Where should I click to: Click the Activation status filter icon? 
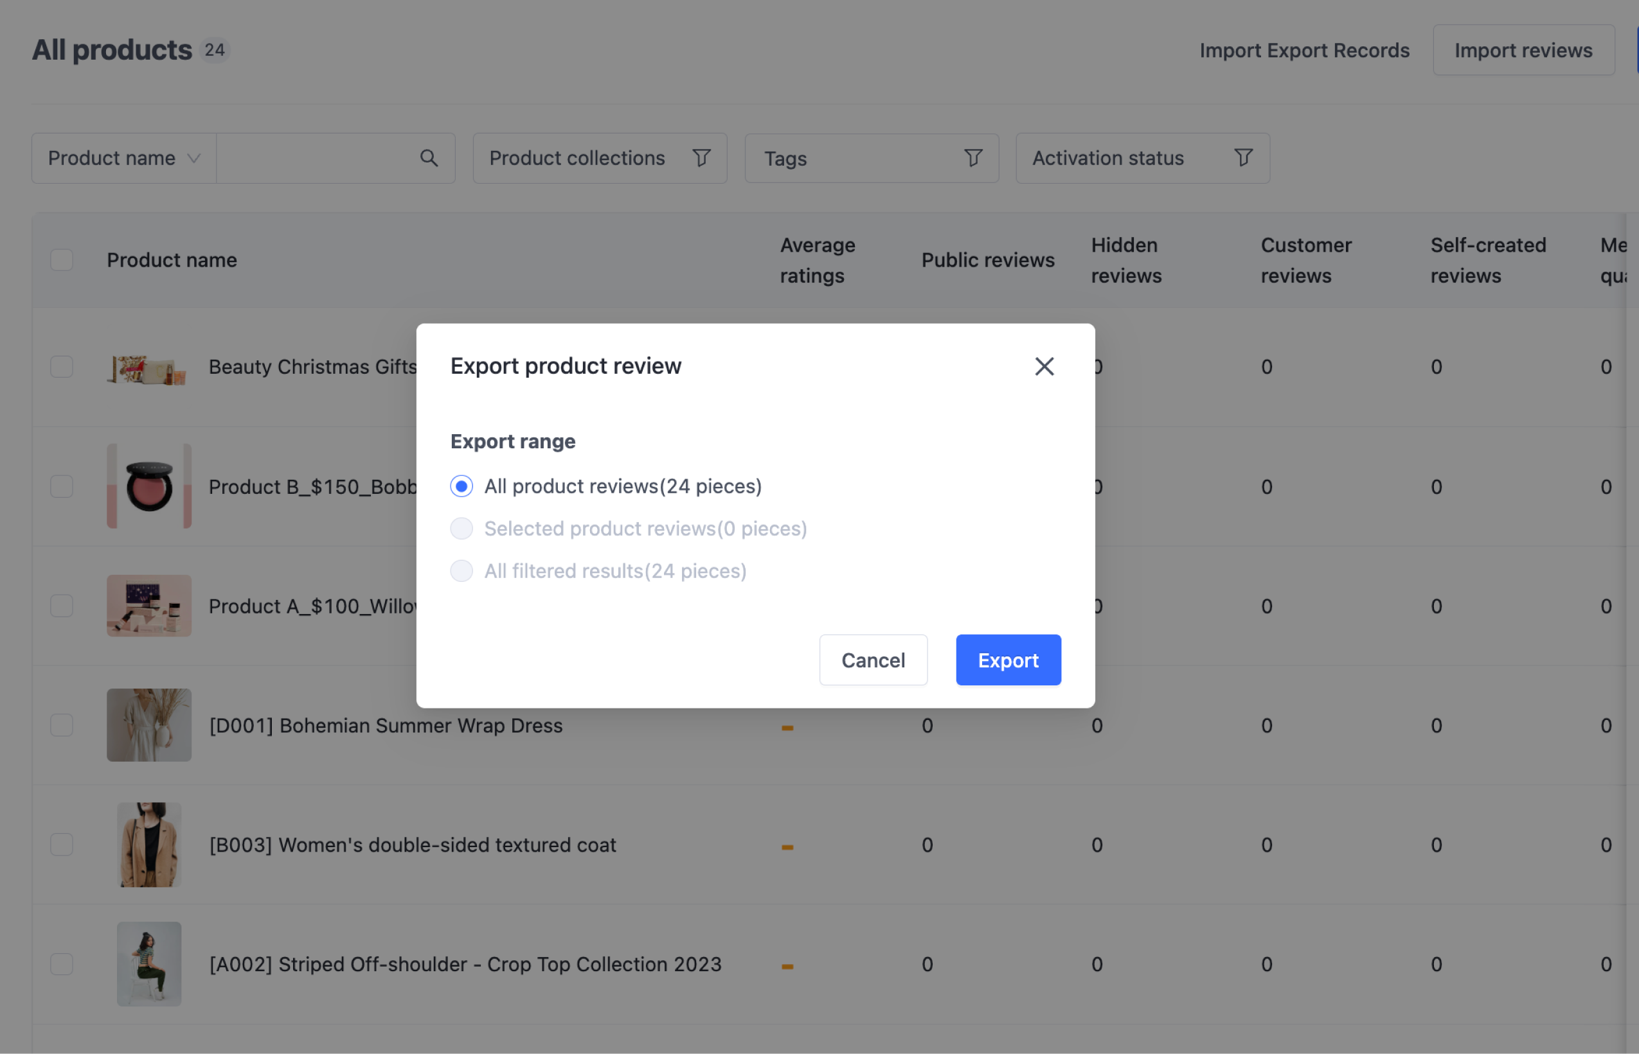tap(1244, 158)
